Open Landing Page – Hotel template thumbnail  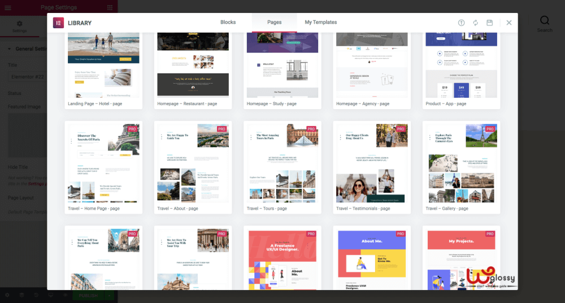click(103, 65)
